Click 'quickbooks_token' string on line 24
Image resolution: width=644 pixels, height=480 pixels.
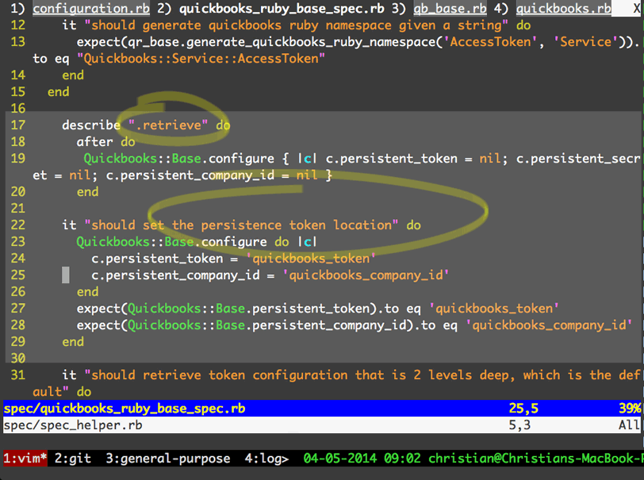[311, 259]
